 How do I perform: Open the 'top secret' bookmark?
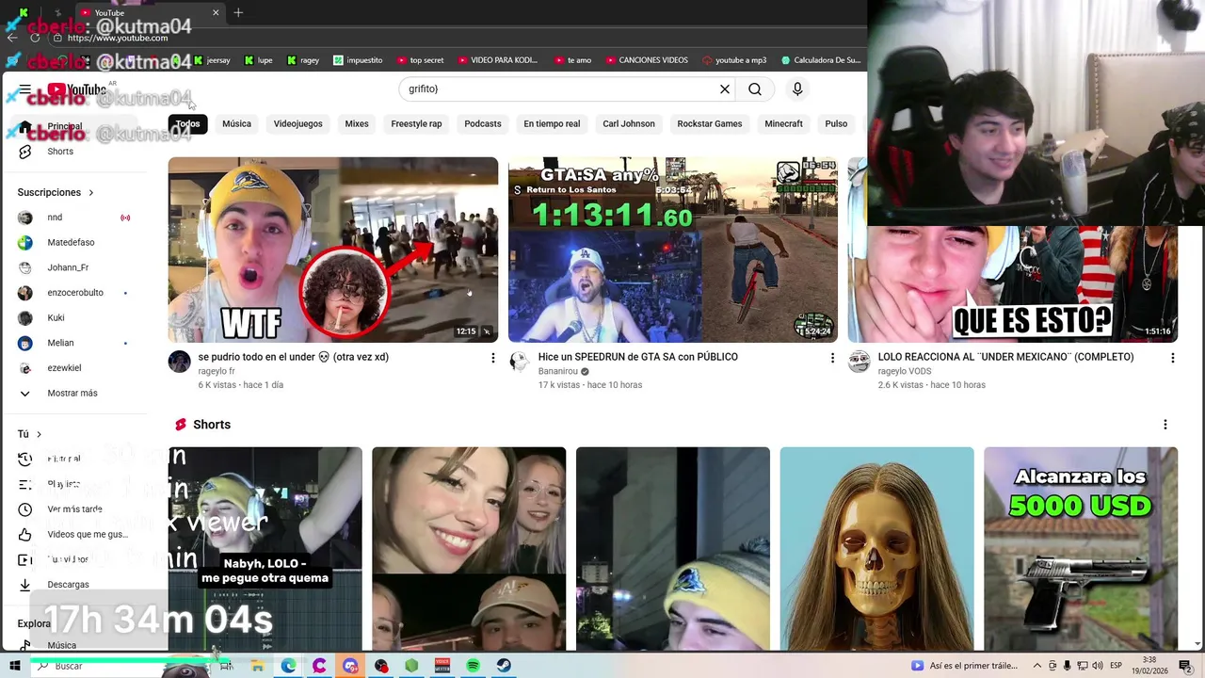point(420,60)
